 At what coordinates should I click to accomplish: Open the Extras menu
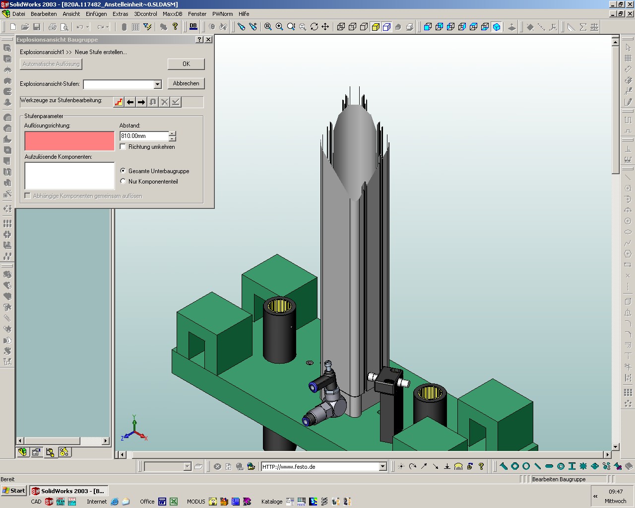tap(120, 14)
